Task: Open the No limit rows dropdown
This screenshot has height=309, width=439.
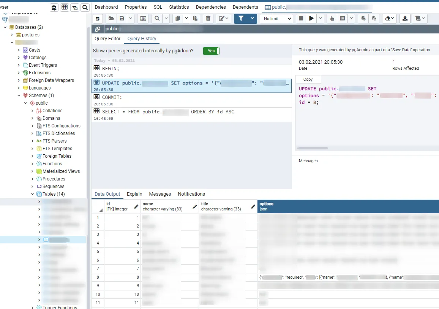Action: pyautogui.click(x=276, y=19)
